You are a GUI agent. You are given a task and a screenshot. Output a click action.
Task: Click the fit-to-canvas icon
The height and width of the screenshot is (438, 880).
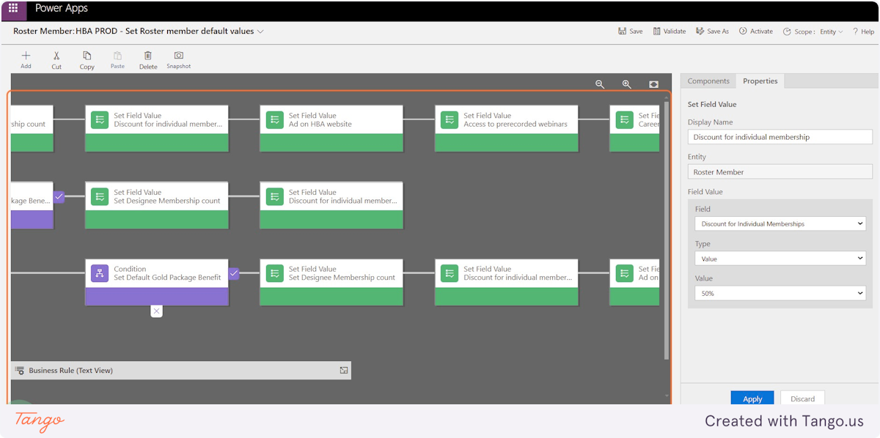653,84
